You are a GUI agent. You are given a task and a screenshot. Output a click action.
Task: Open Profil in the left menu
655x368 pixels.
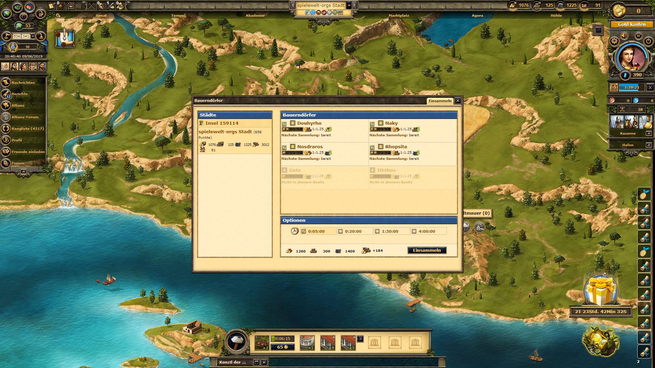(16, 140)
